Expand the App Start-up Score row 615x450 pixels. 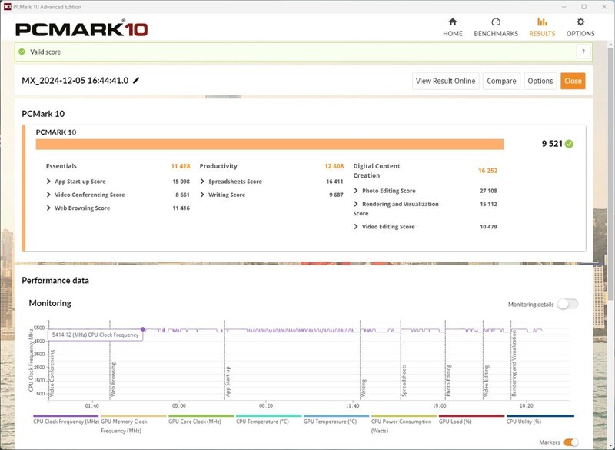pyautogui.click(x=49, y=182)
